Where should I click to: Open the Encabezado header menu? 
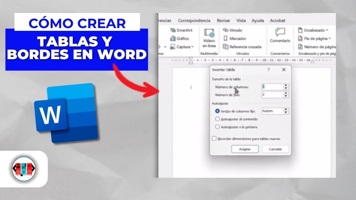coord(313,30)
